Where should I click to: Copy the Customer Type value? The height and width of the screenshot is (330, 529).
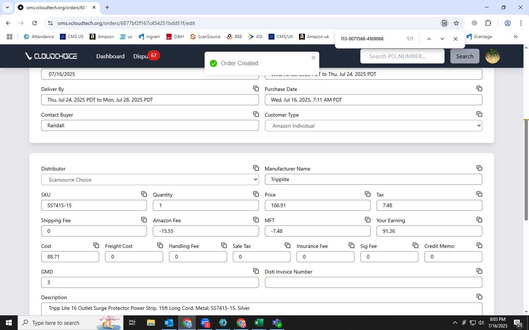click(479, 114)
